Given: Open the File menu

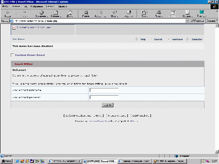Looking at the screenshot, I should pyautogui.click(x=5, y=6).
